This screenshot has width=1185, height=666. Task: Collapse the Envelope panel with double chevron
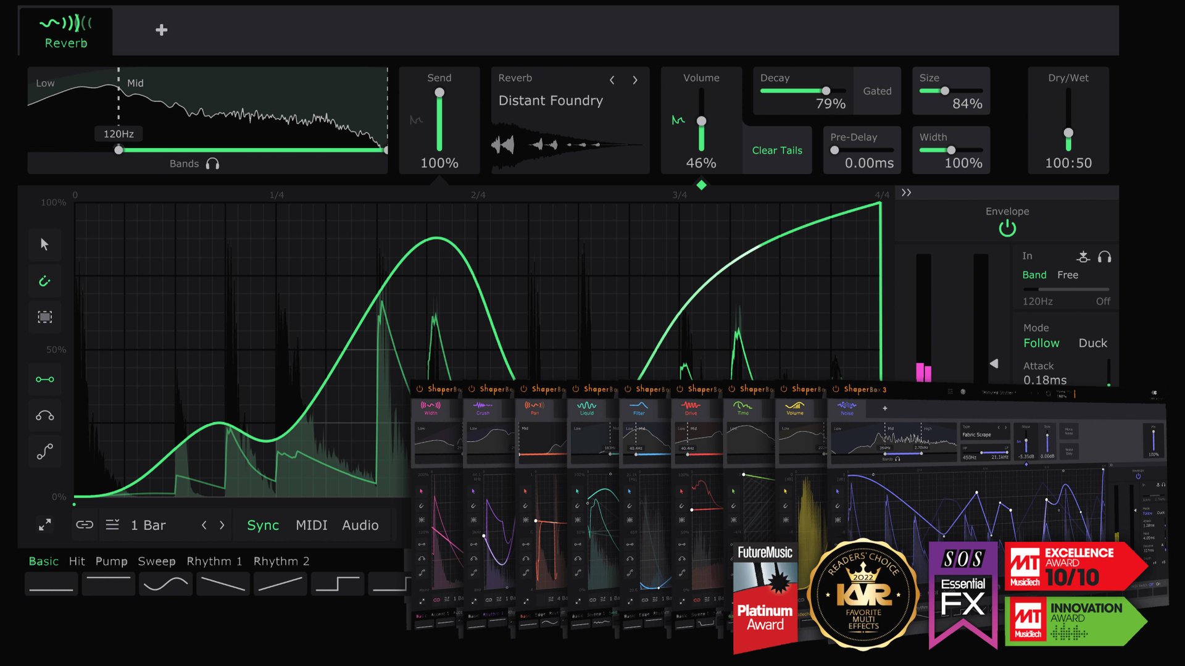pos(906,193)
